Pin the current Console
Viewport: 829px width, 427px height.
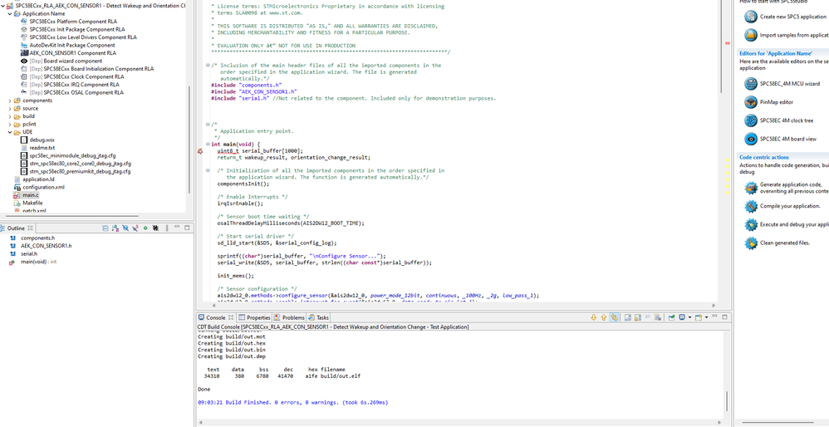pos(671,317)
